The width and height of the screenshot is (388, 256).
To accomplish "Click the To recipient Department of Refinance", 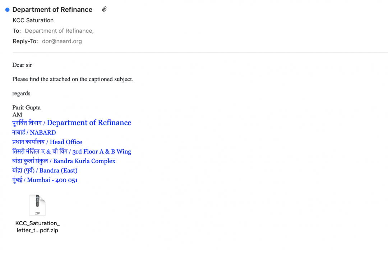I will [x=59, y=31].
